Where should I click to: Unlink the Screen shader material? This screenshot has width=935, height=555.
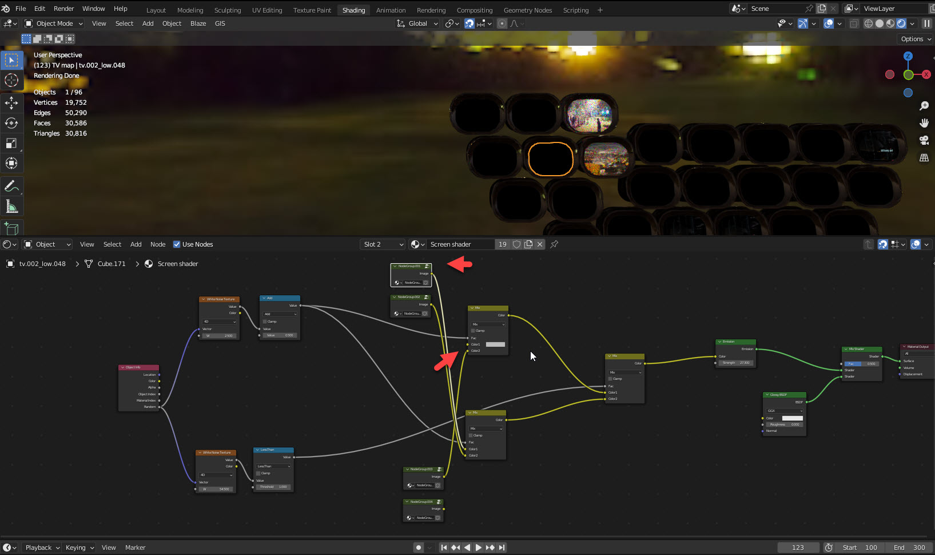click(540, 244)
